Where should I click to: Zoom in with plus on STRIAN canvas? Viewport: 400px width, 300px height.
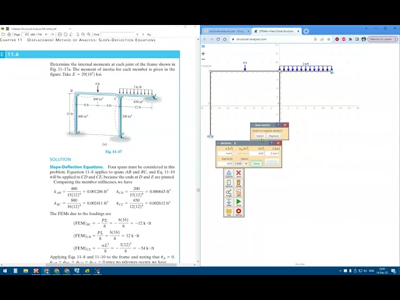203,54
